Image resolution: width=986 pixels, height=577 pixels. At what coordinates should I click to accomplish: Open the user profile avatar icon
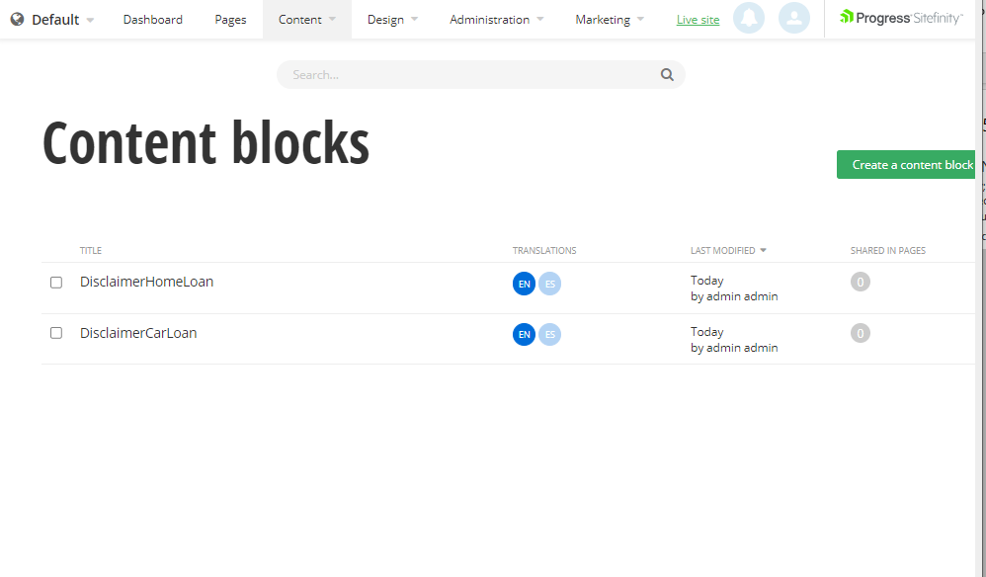(793, 18)
